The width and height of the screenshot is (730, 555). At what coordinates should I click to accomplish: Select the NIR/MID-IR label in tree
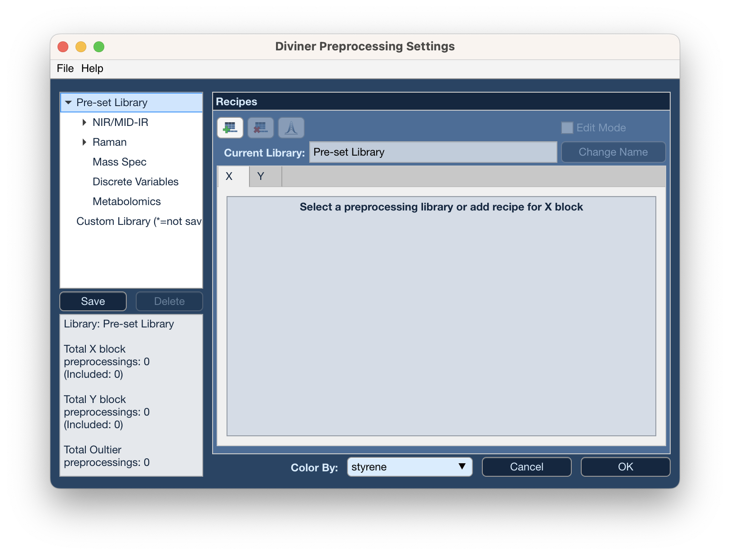pyautogui.click(x=120, y=122)
